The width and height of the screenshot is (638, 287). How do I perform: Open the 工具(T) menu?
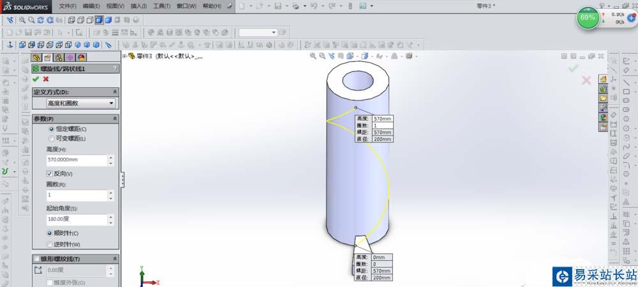[161, 6]
